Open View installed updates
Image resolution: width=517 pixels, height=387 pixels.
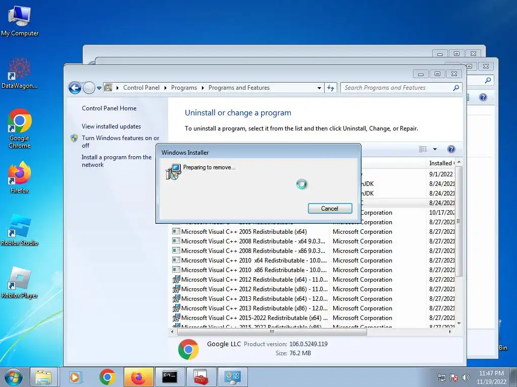pyautogui.click(x=112, y=126)
